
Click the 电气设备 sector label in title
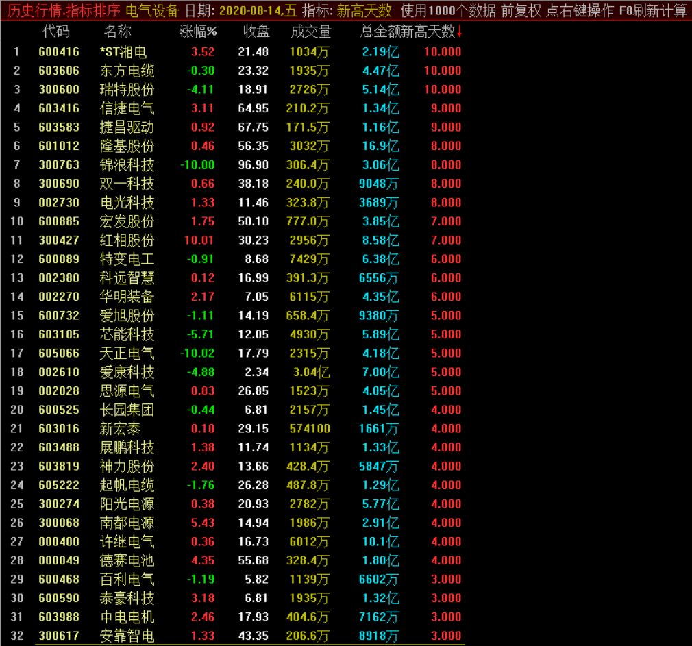[x=152, y=10]
